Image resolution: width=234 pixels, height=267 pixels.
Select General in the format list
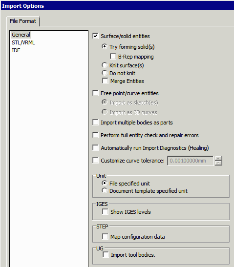tap(21, 35)
